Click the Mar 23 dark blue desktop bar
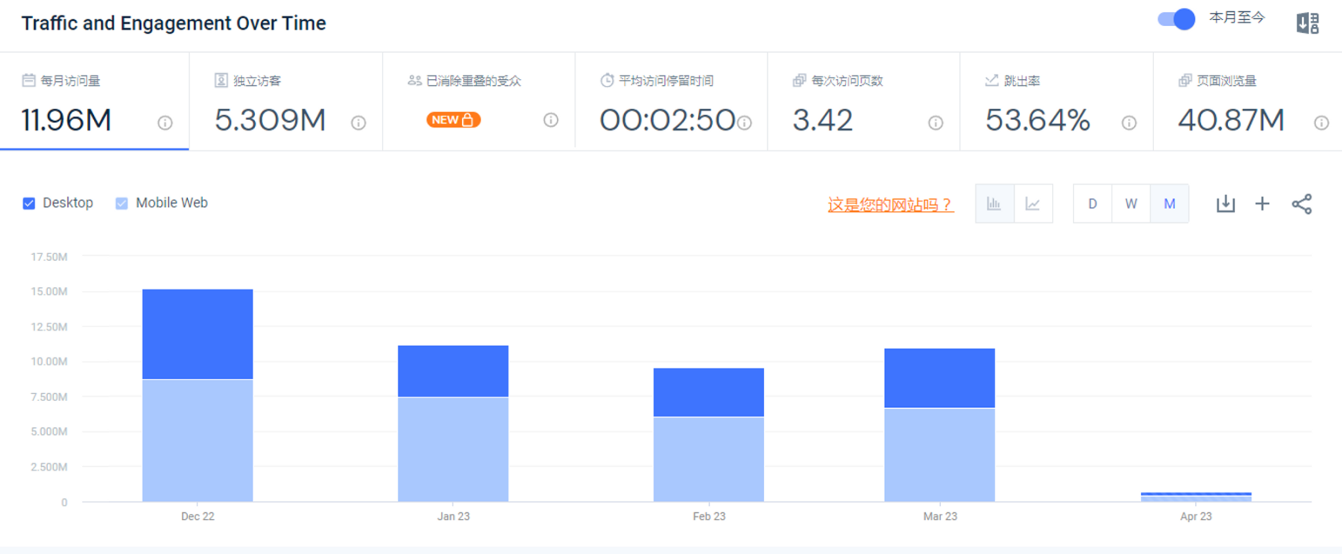Screen dimensions: 1342x554 [939, 378]
